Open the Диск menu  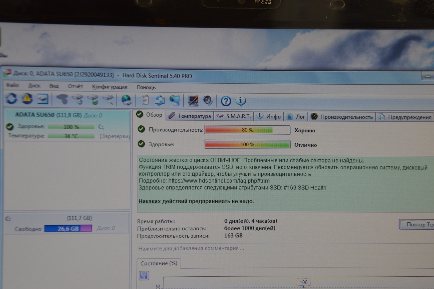coord(34,86)
